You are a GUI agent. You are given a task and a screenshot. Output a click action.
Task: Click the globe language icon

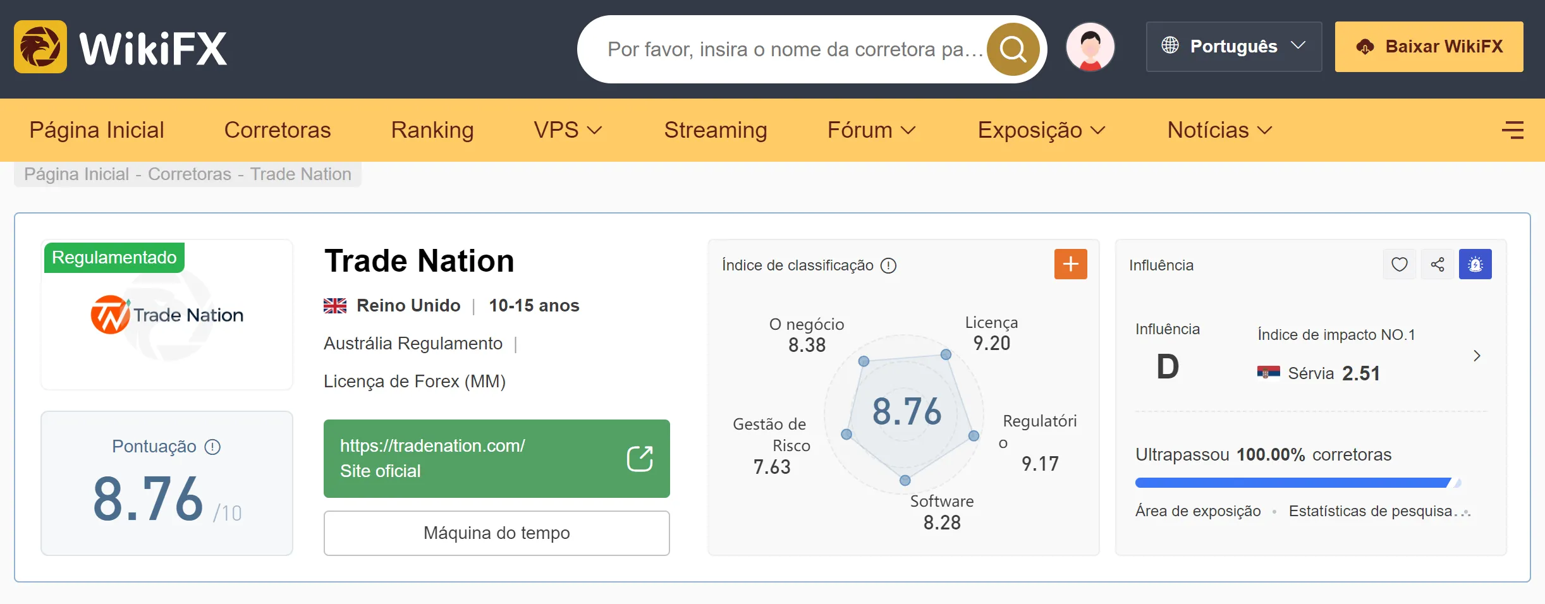pos(1170,45)
